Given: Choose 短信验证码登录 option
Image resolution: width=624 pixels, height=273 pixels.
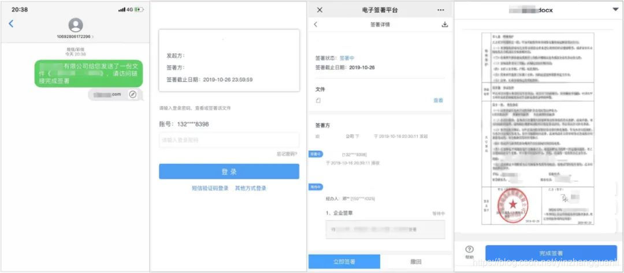Looking at the screenshot, I should [210, 188].
